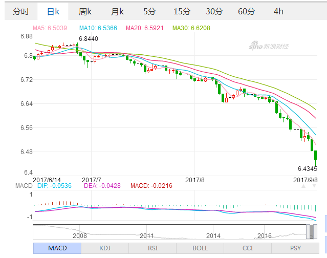Image resolution: width=327 pixels, height=258 pixels.
Task: Click the 2016 mark on overview timeline
Action: (x=264, y=236)
